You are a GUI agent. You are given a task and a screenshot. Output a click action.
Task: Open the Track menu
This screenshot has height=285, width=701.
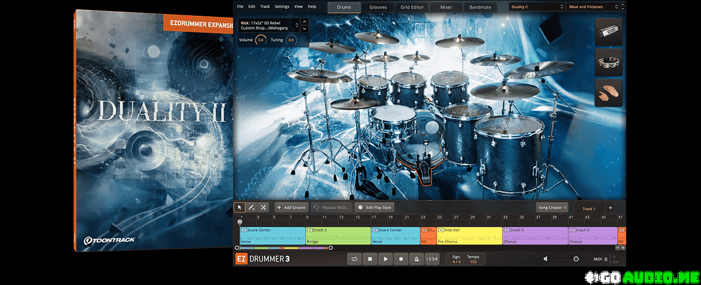[x=265, y=6]
